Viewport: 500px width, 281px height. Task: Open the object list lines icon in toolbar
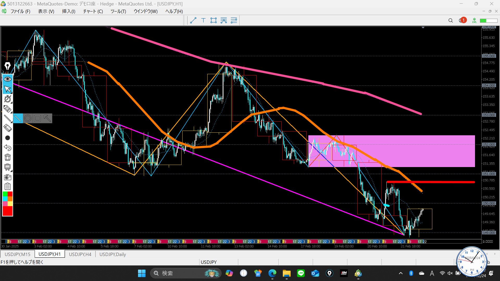234,21
